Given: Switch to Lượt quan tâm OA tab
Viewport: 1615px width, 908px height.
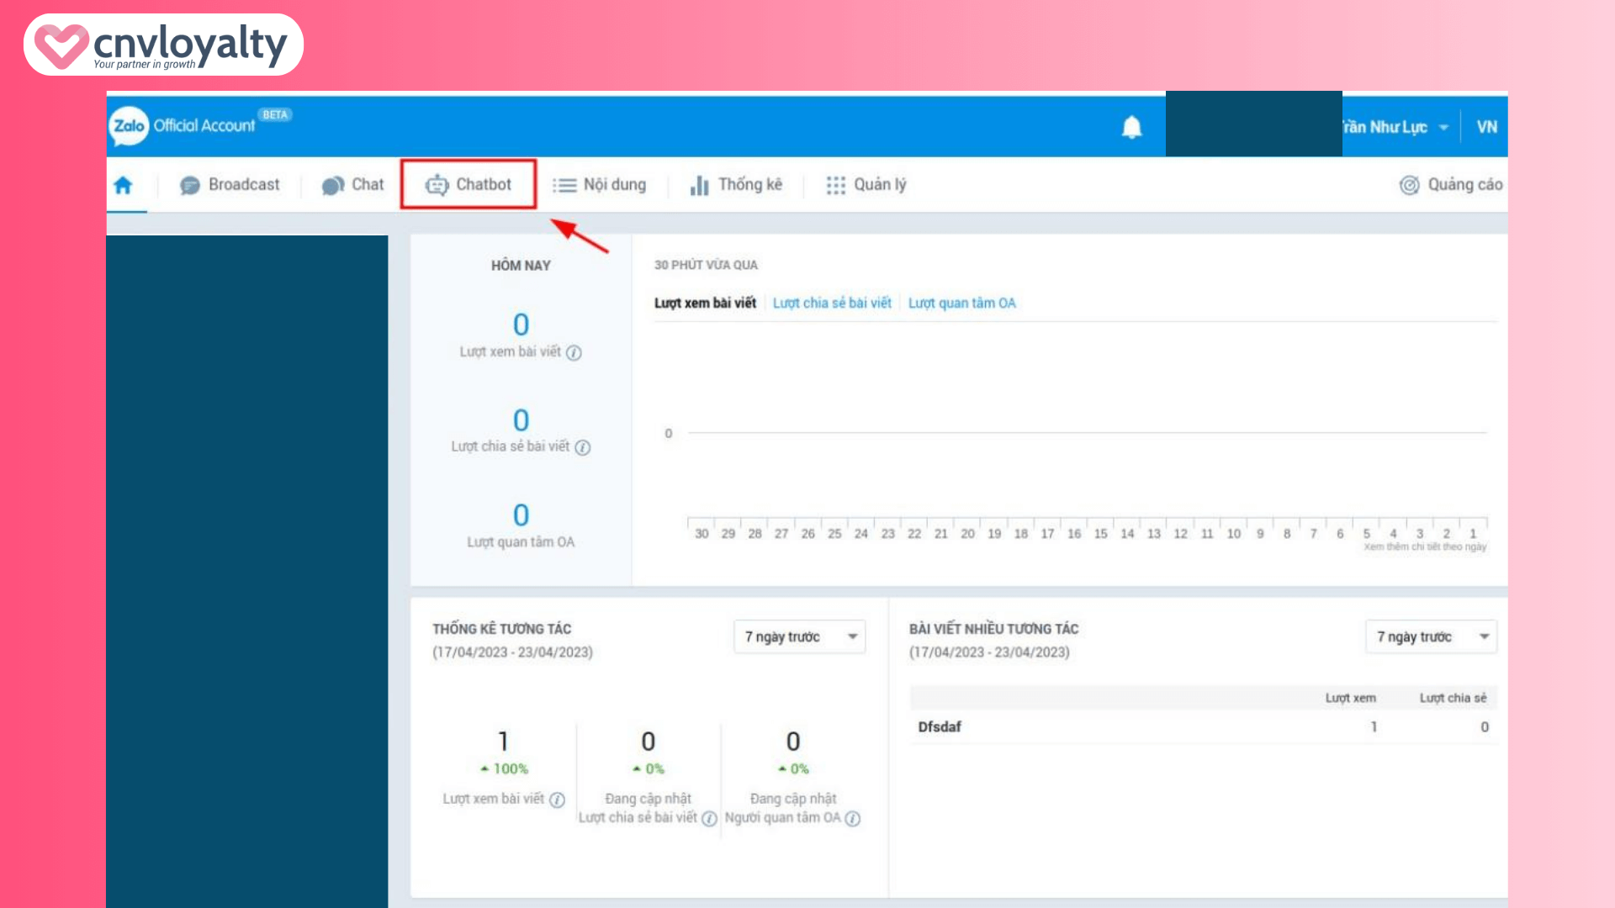Looking at the screenshot, I should [x=962, y=303].
